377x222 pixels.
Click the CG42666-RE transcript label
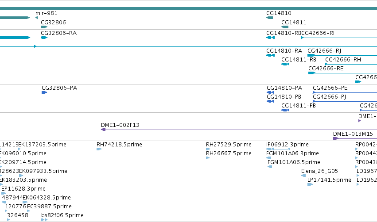pyautogui.click(x=326, y=69)
